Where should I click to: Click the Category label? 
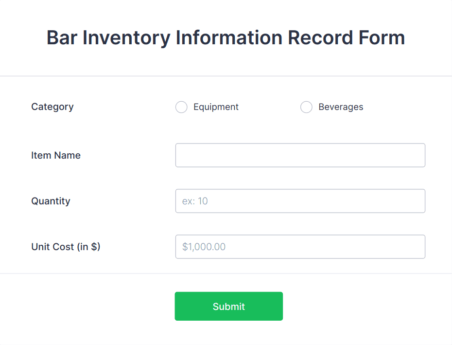(x=52, y=107)
